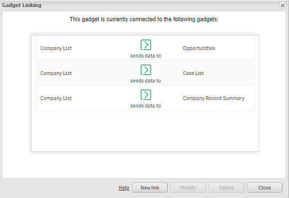Click the "currently connected" heading text
Viewport: 289px width, 198px height.
(144, 20)
